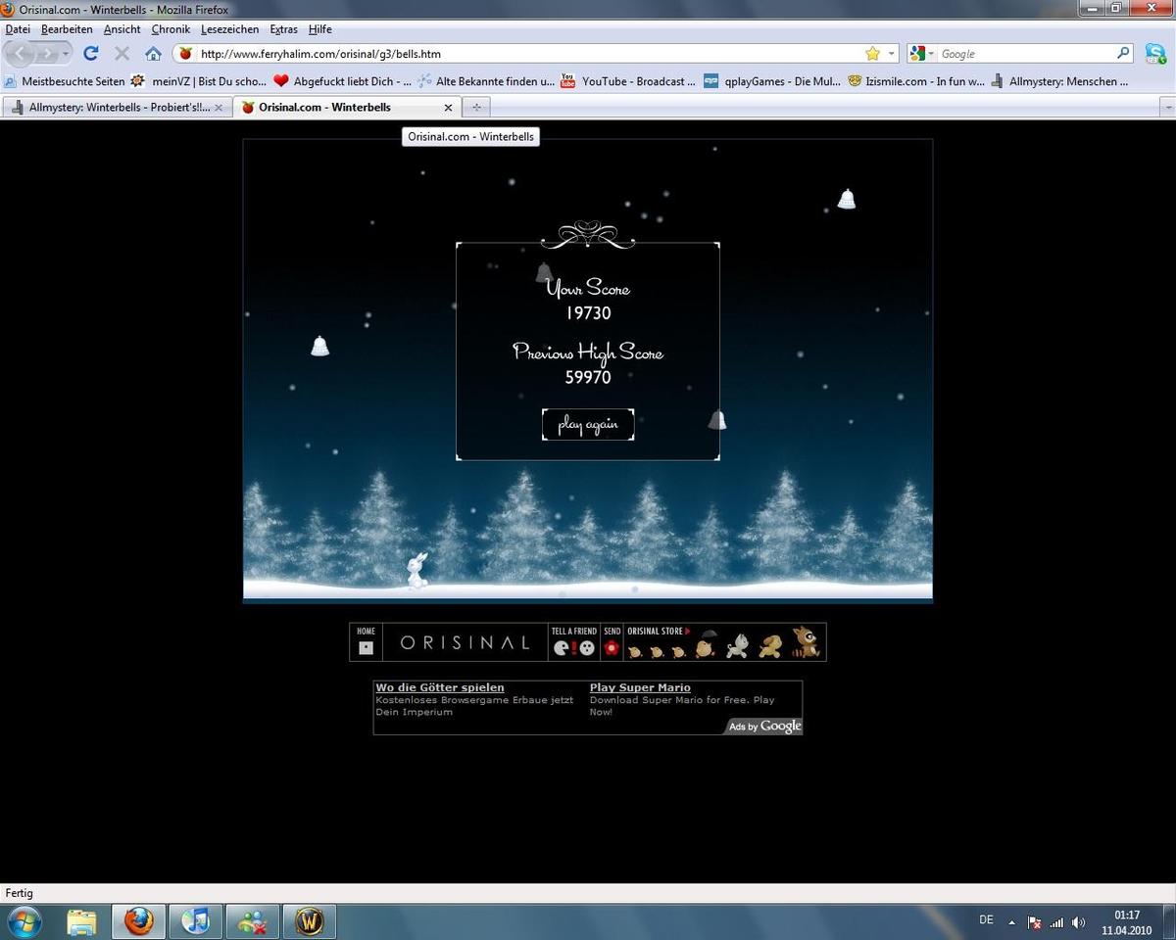This screenshot has height=940, width=1176.
Task: Click the Ads by Google label
Action: (x=764, y=726)
